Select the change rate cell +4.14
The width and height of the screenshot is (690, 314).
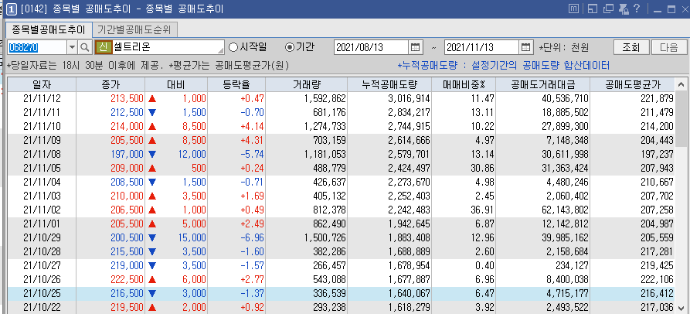coord(236,126)
